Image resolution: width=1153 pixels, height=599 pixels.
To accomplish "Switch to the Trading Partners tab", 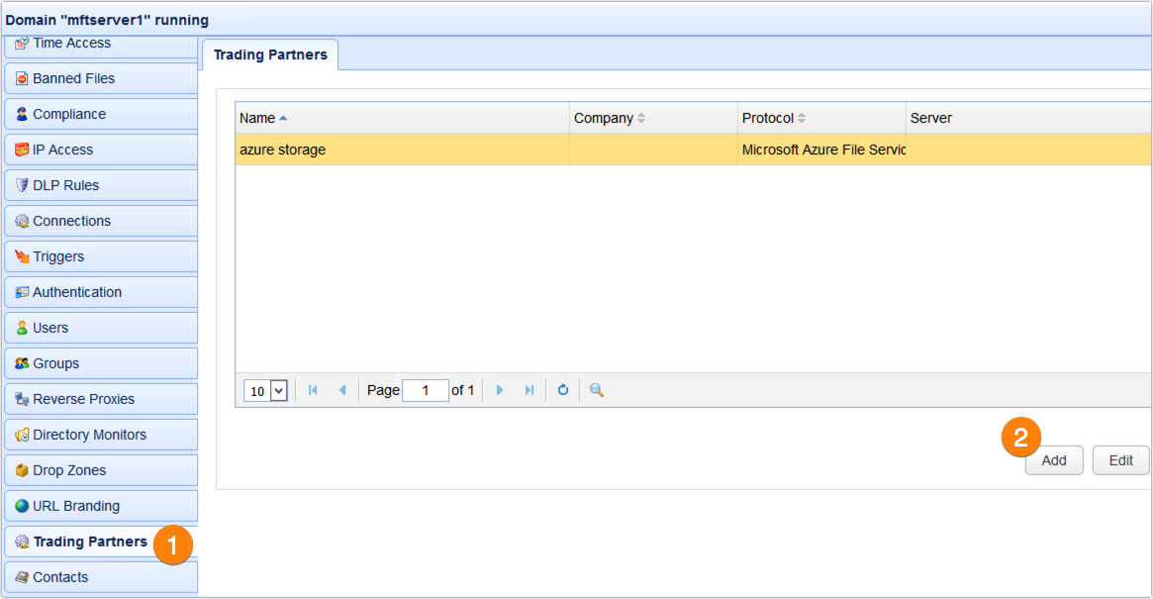I will [269, 55].
